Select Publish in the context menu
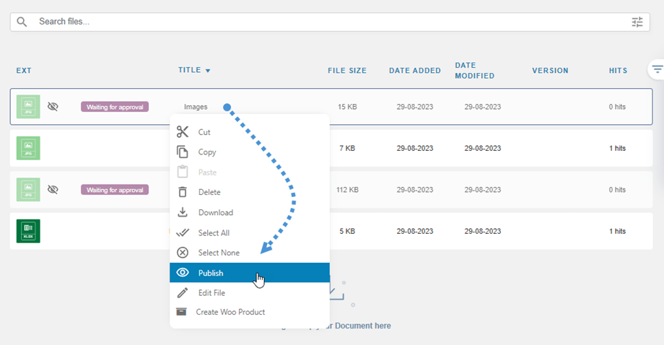 pos(211,273)
